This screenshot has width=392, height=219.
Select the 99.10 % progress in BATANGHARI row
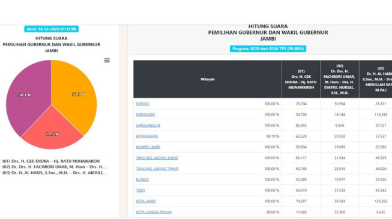click(x=273, y=136)
